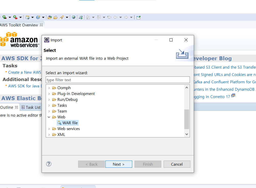
Task: Cancel the Import dialog
Action: [177, 164]
